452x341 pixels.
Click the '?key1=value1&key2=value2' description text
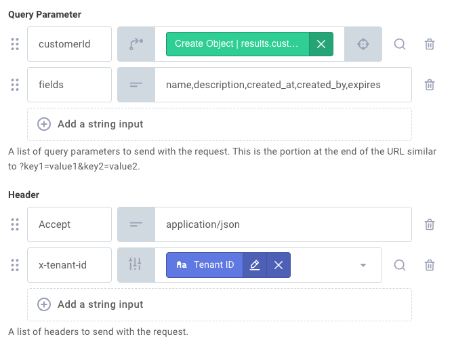point(79,167)
